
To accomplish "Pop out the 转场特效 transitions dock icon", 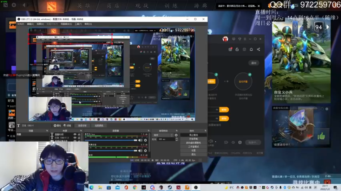I will pos(176,131).
